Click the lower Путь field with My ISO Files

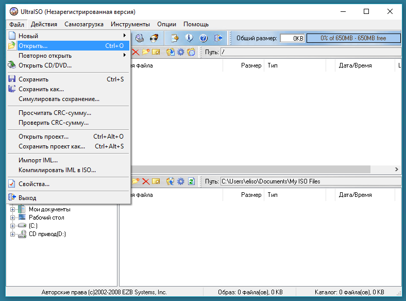(x=311, y=181)
